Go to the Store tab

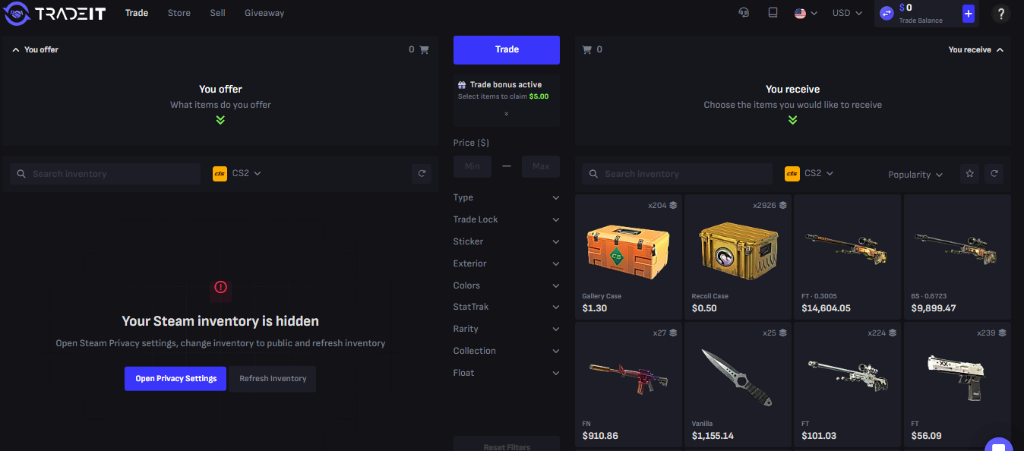179,13
